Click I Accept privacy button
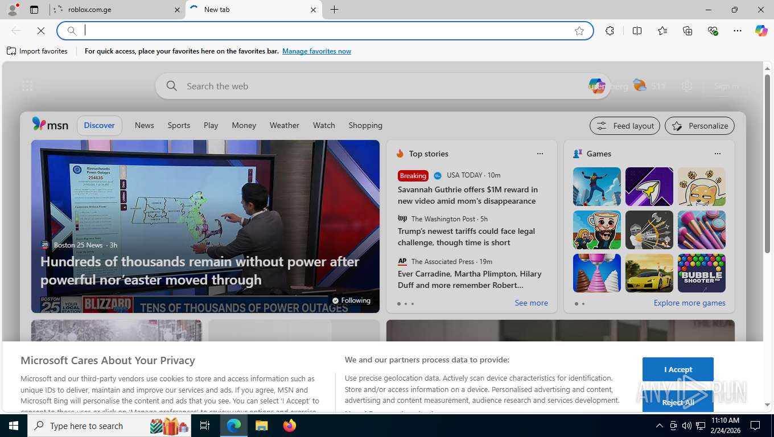 click(x=678, y=369)
